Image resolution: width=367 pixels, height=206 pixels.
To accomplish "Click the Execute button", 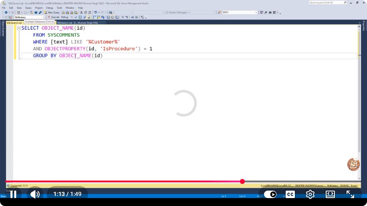I will point(53,17).
